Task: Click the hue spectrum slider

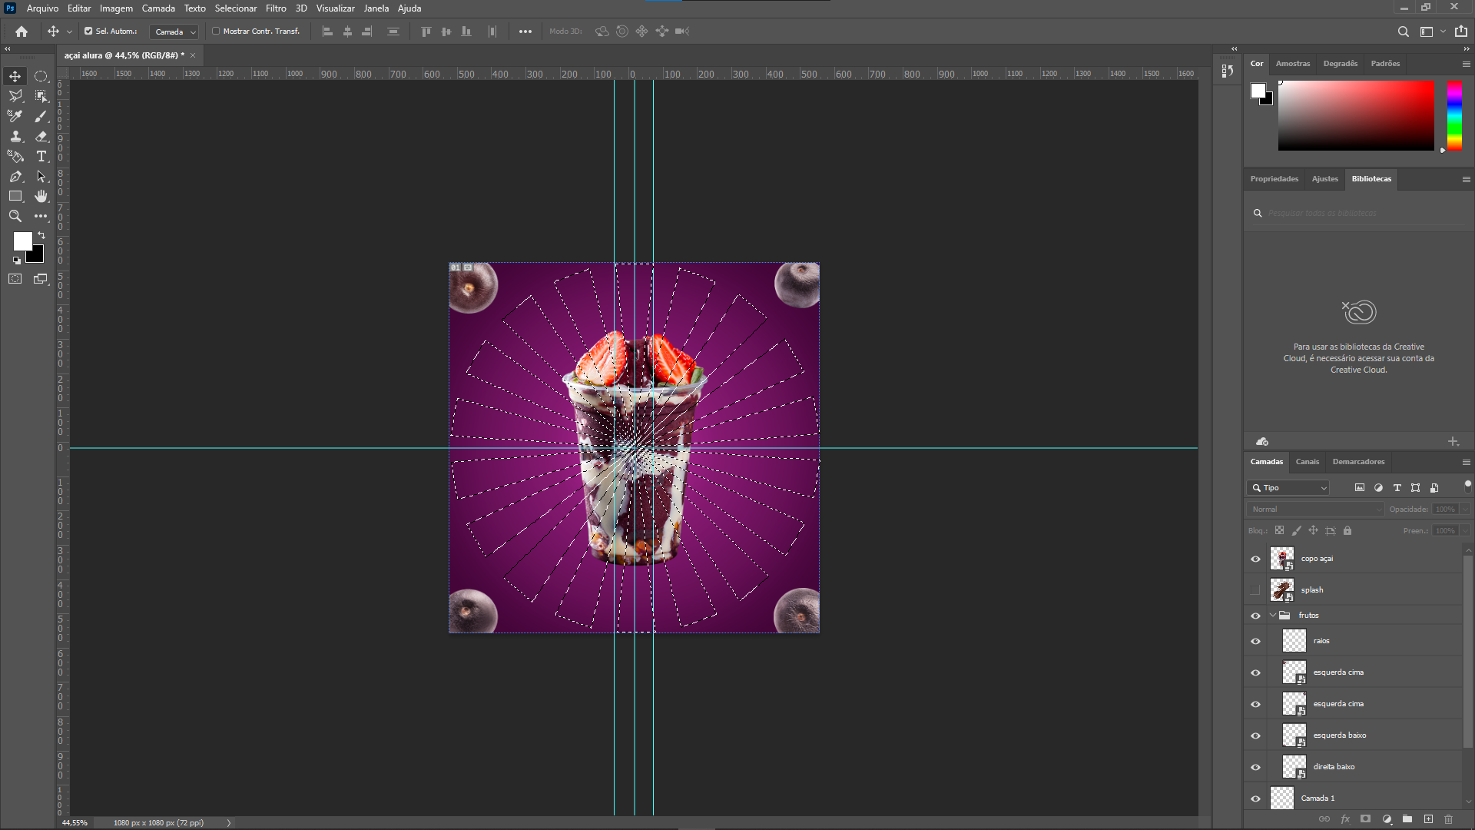Action: click(x=1454, y=115)
